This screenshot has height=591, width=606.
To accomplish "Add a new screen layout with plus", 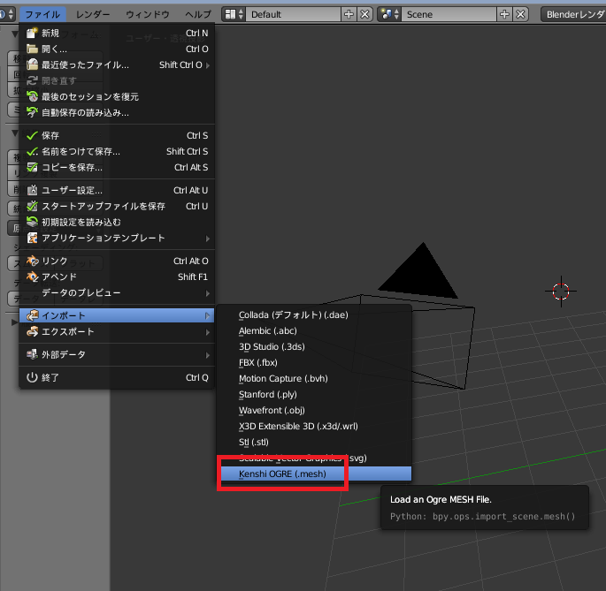I will 349,15.
